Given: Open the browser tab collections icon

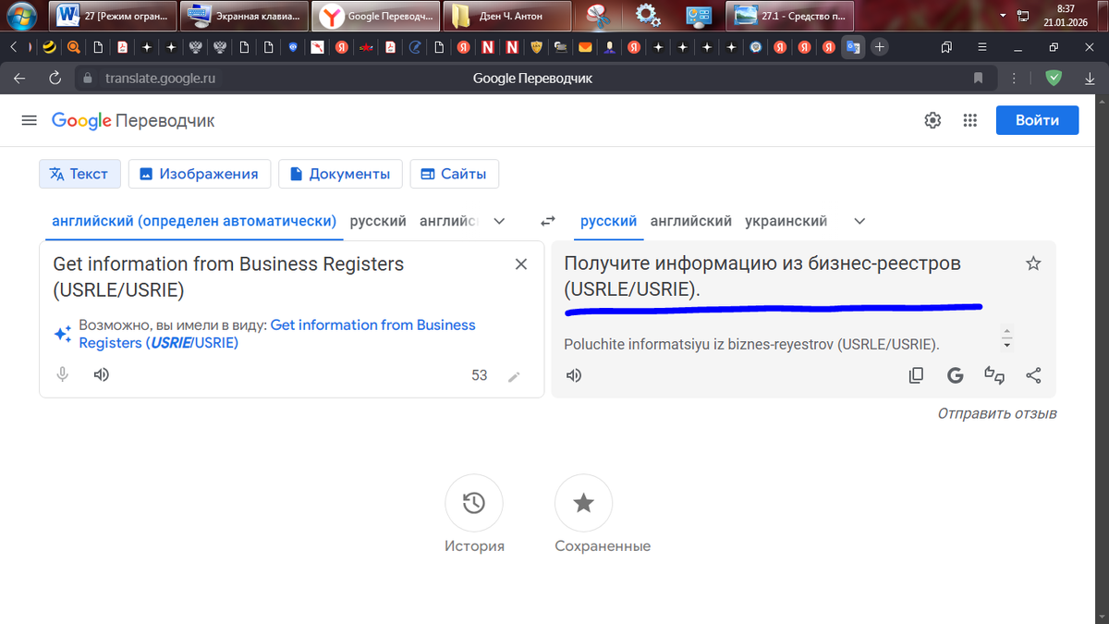Looking at the screenshot, I should (x=946, y=46).
